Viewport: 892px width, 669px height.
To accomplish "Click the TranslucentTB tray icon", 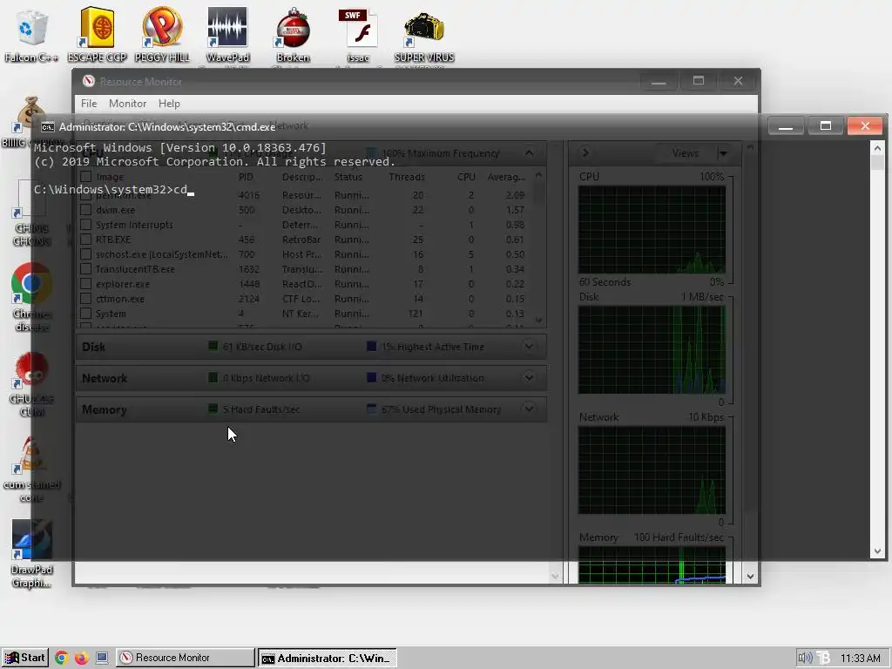I will click(824, 659).
